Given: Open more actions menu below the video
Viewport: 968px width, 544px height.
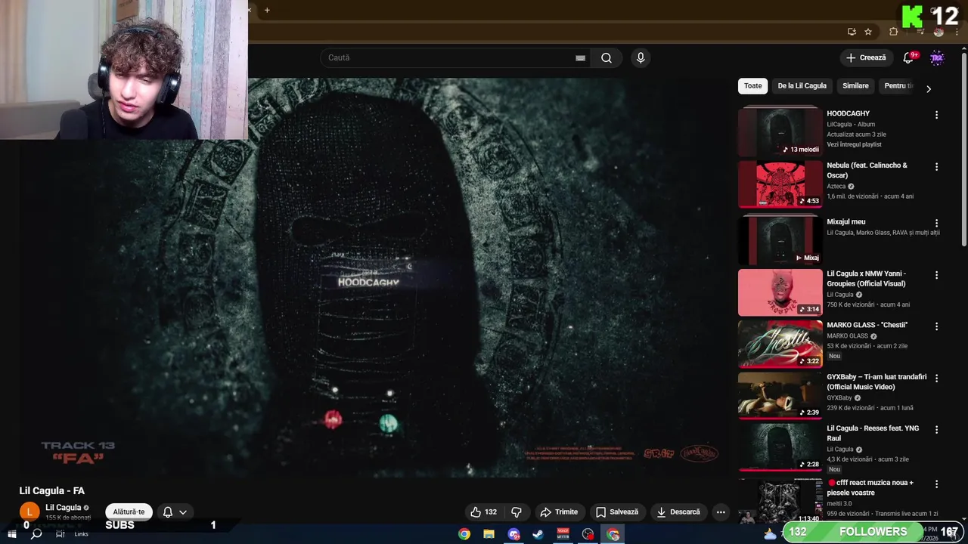Looking at the screenshot, I should pyautogui.click(x=721, y=512).
